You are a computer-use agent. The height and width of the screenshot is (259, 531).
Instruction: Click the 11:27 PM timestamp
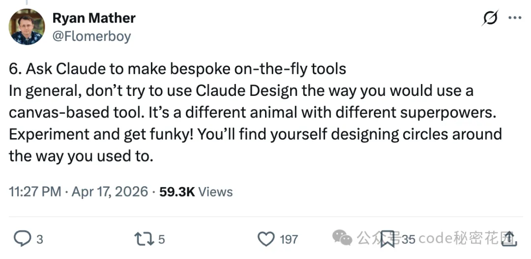click(x=35, y=192)
